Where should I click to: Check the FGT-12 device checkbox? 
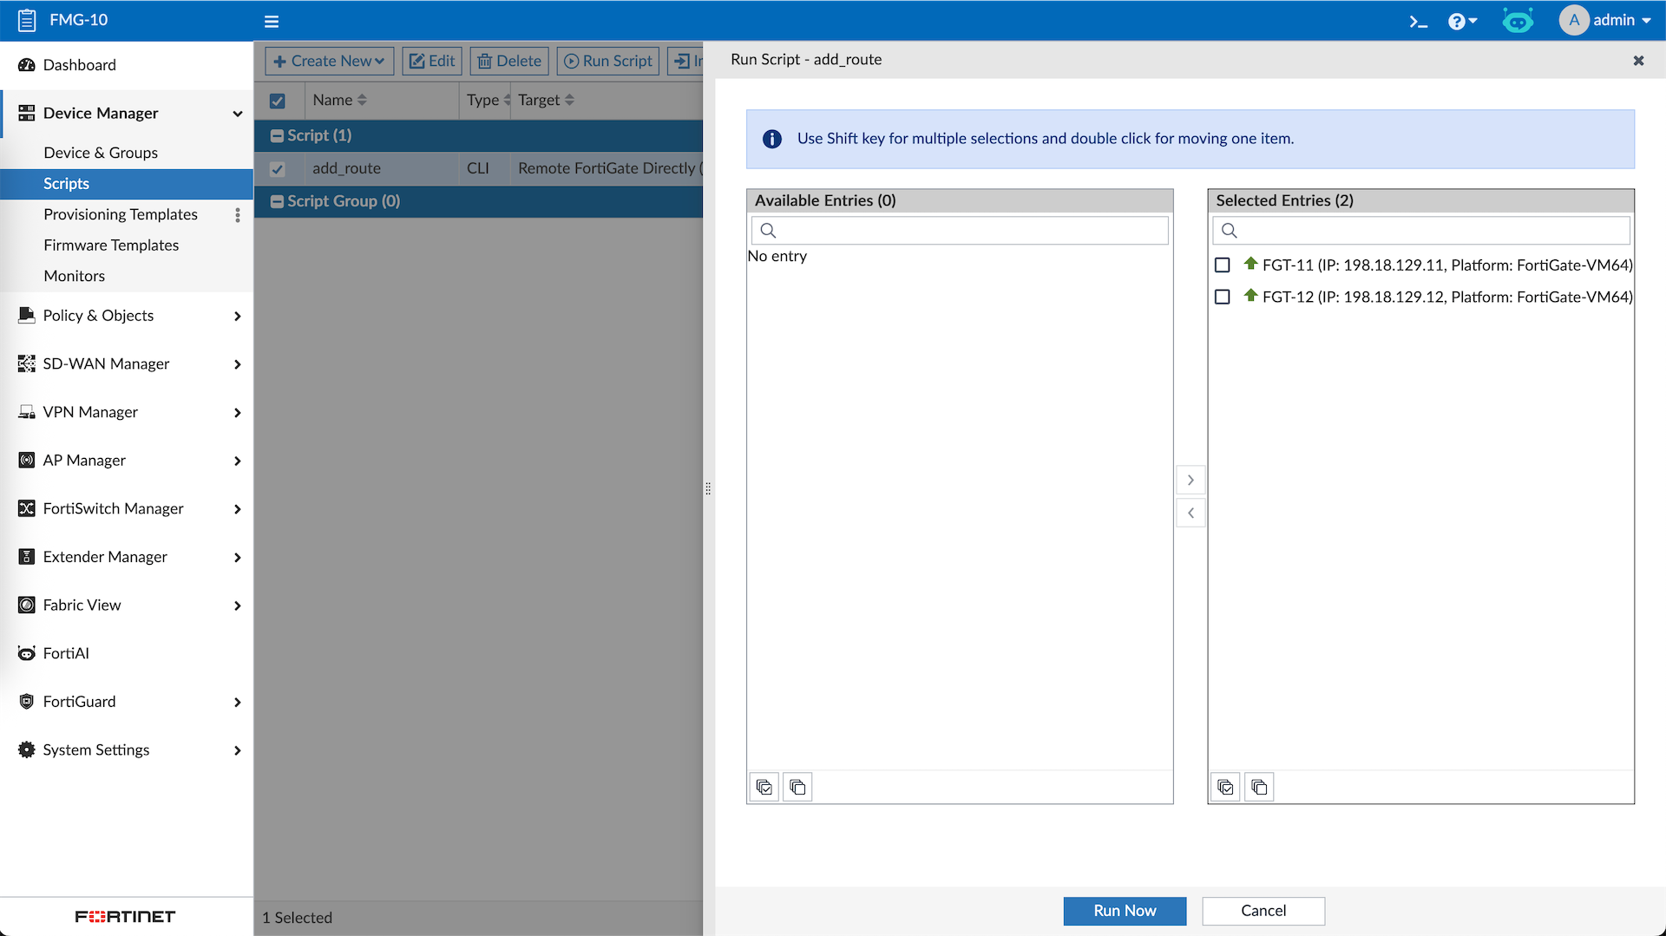point(1222,297)
